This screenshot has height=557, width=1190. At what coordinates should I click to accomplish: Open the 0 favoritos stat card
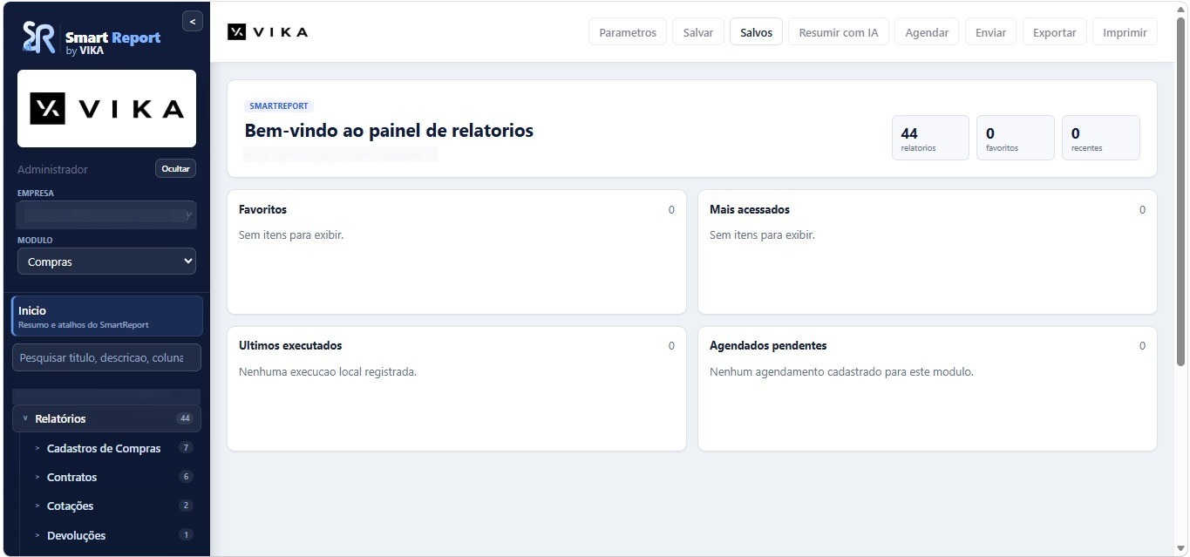point(1016,138)
